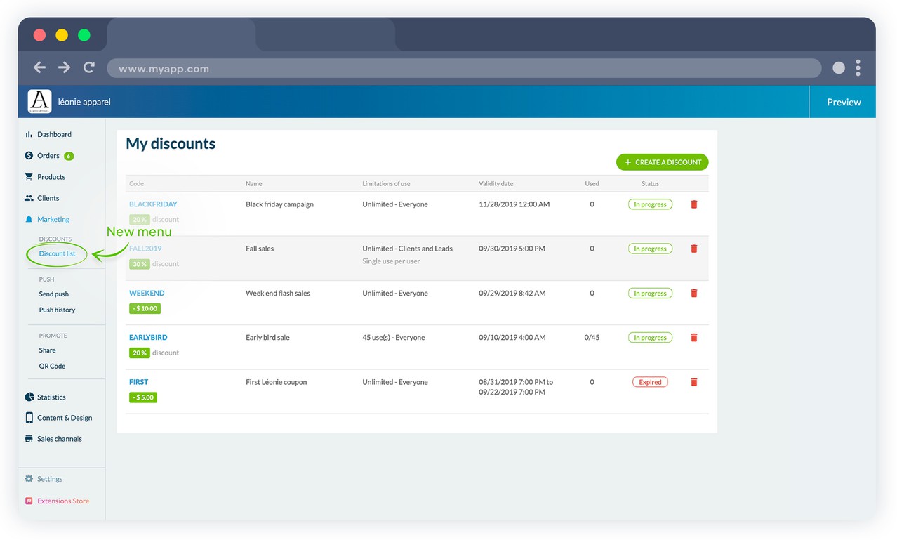Delete the WEEKEND discount using trash icon
897x540 pixels.
tap(694, 294)
